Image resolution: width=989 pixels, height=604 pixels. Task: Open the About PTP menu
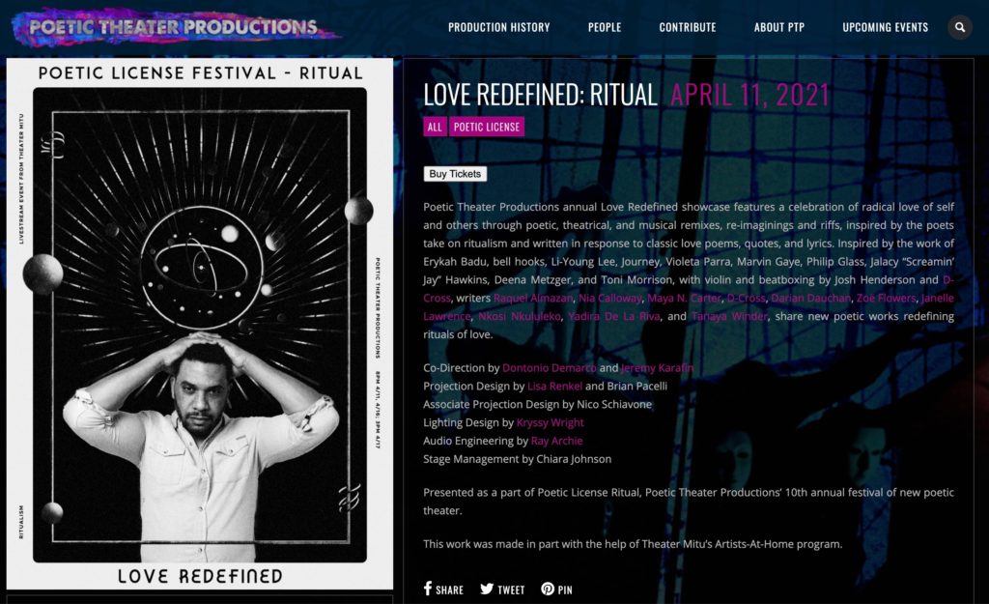(x=779, y=27)
